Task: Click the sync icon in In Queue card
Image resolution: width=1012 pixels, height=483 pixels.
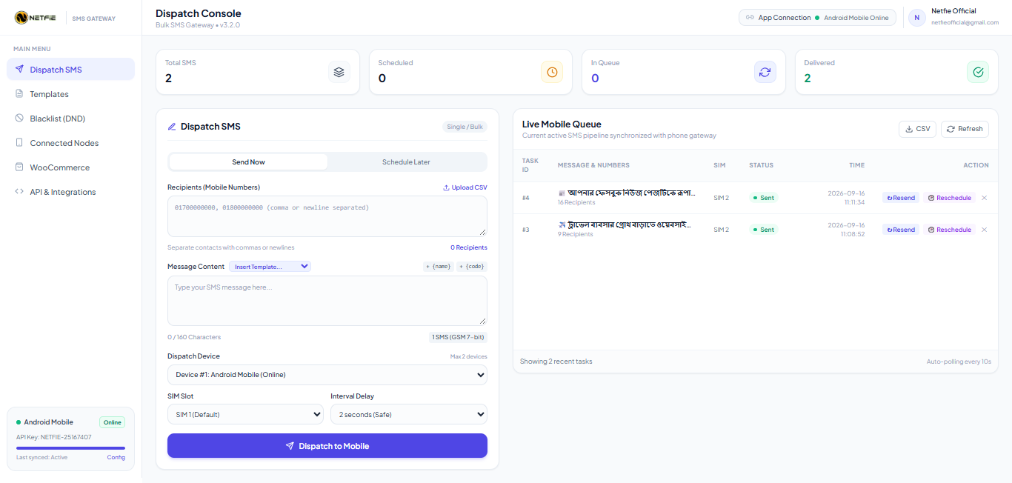Action: 765,72
